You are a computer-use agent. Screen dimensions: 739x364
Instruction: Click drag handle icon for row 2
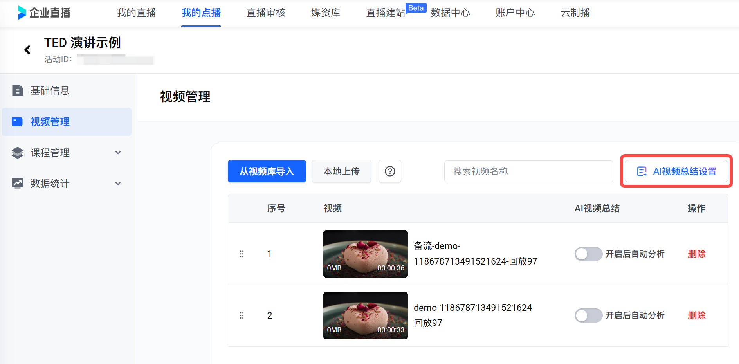point(242,315)
